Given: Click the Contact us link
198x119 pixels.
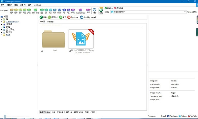Looking at the screenshot, I should click(152, 116).
